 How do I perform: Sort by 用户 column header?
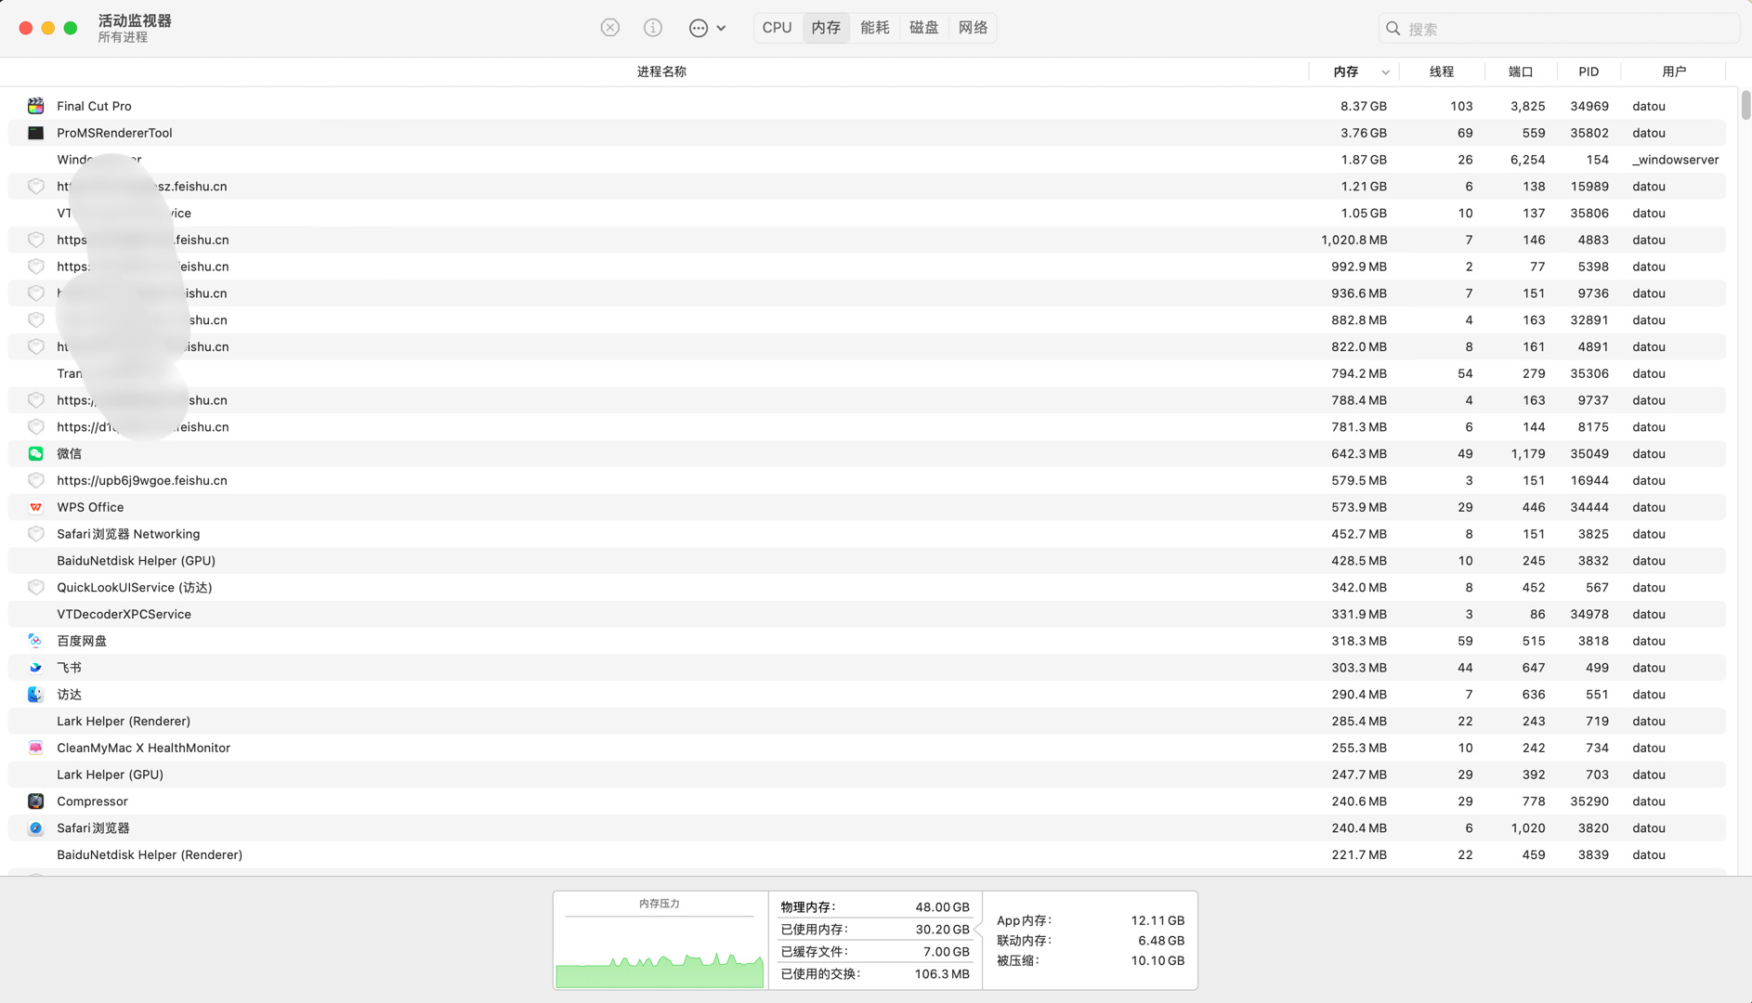coord(1674,72)
